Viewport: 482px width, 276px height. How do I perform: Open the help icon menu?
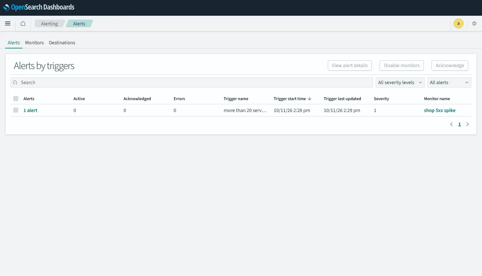474,23
